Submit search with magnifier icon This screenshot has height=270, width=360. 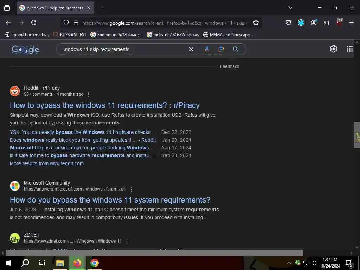(236, 49)
